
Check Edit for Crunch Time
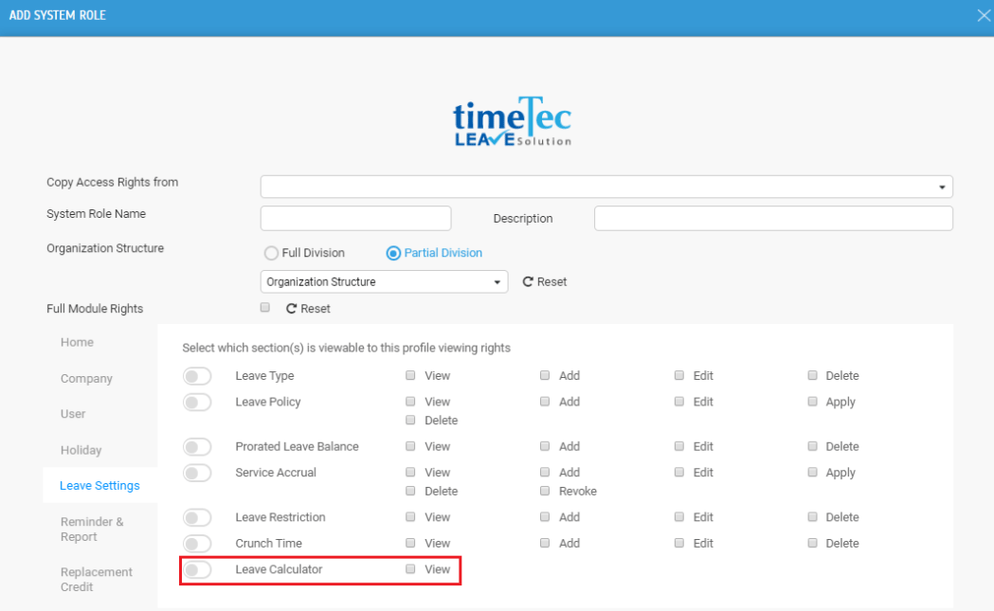click(x=679, y=543)
